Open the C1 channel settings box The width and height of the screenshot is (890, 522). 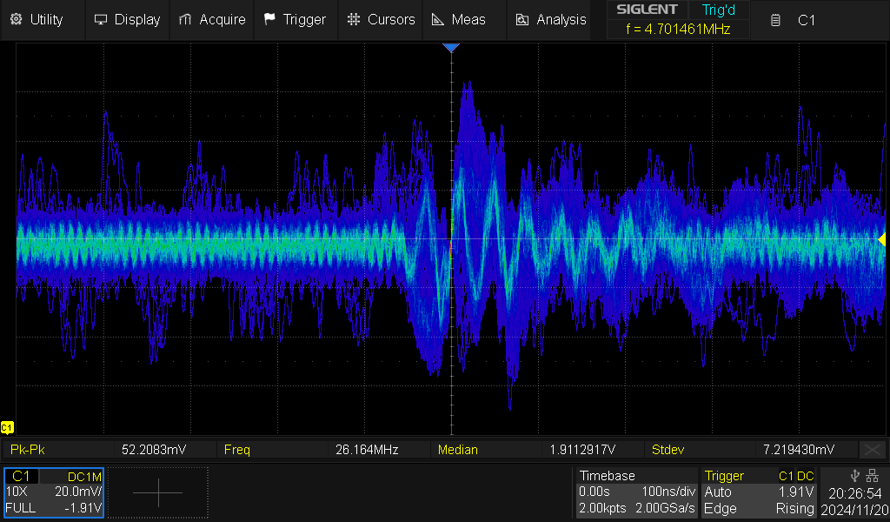pyautogui.click(x=53, y=492)
